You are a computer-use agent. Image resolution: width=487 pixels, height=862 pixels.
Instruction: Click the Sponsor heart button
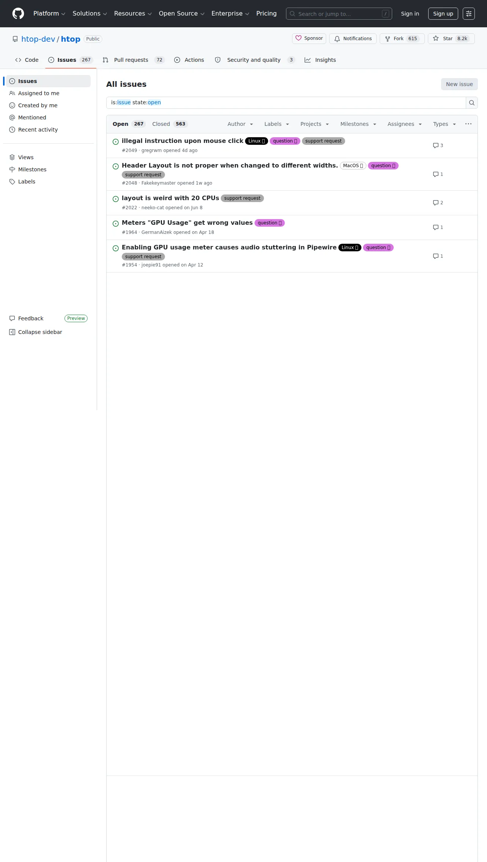309,38
